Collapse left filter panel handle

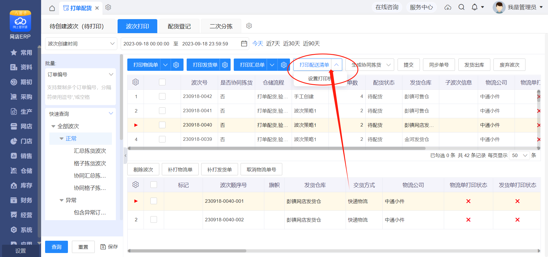click(125, 156)
